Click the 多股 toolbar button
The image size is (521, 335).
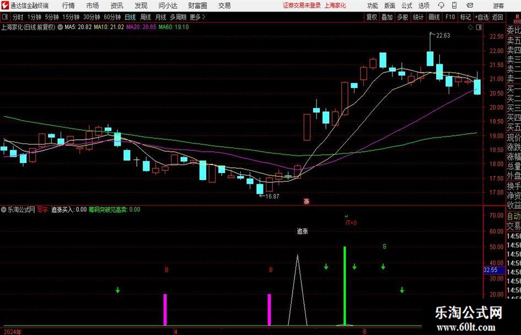click(x=402, y=17)
